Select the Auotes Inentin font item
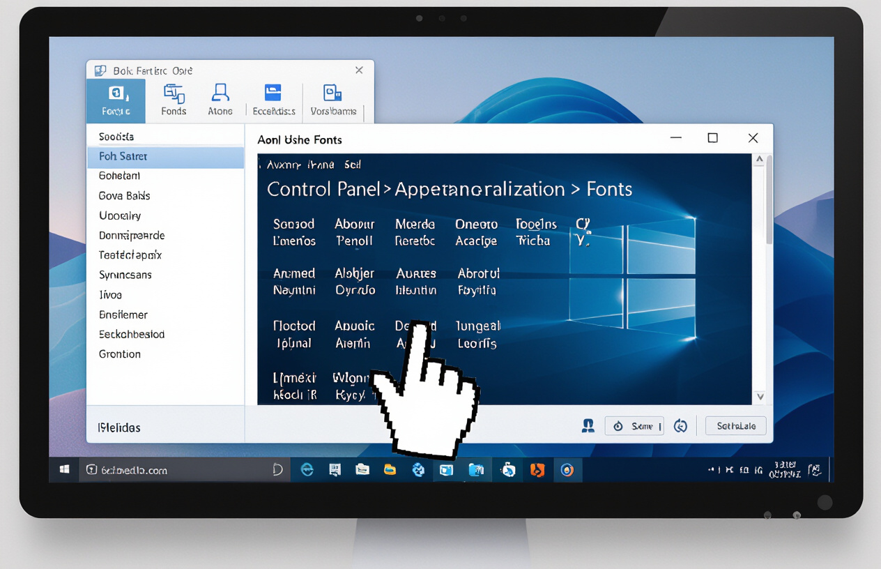 pos(416,282)
